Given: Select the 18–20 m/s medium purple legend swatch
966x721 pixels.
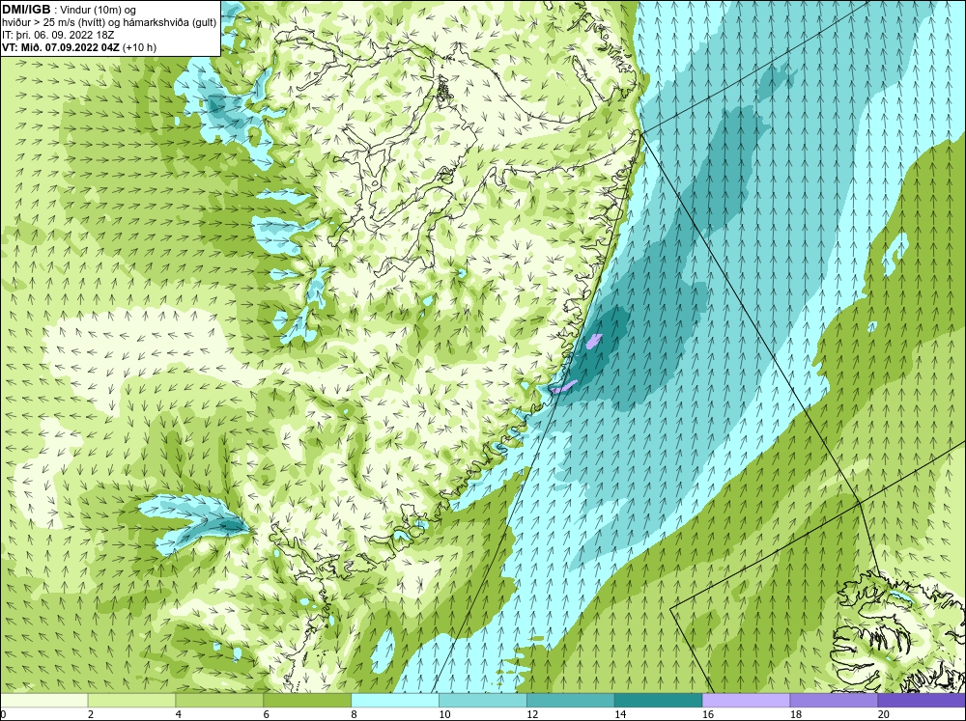Looking at the screenshot, I should click(x=834, y=700).
